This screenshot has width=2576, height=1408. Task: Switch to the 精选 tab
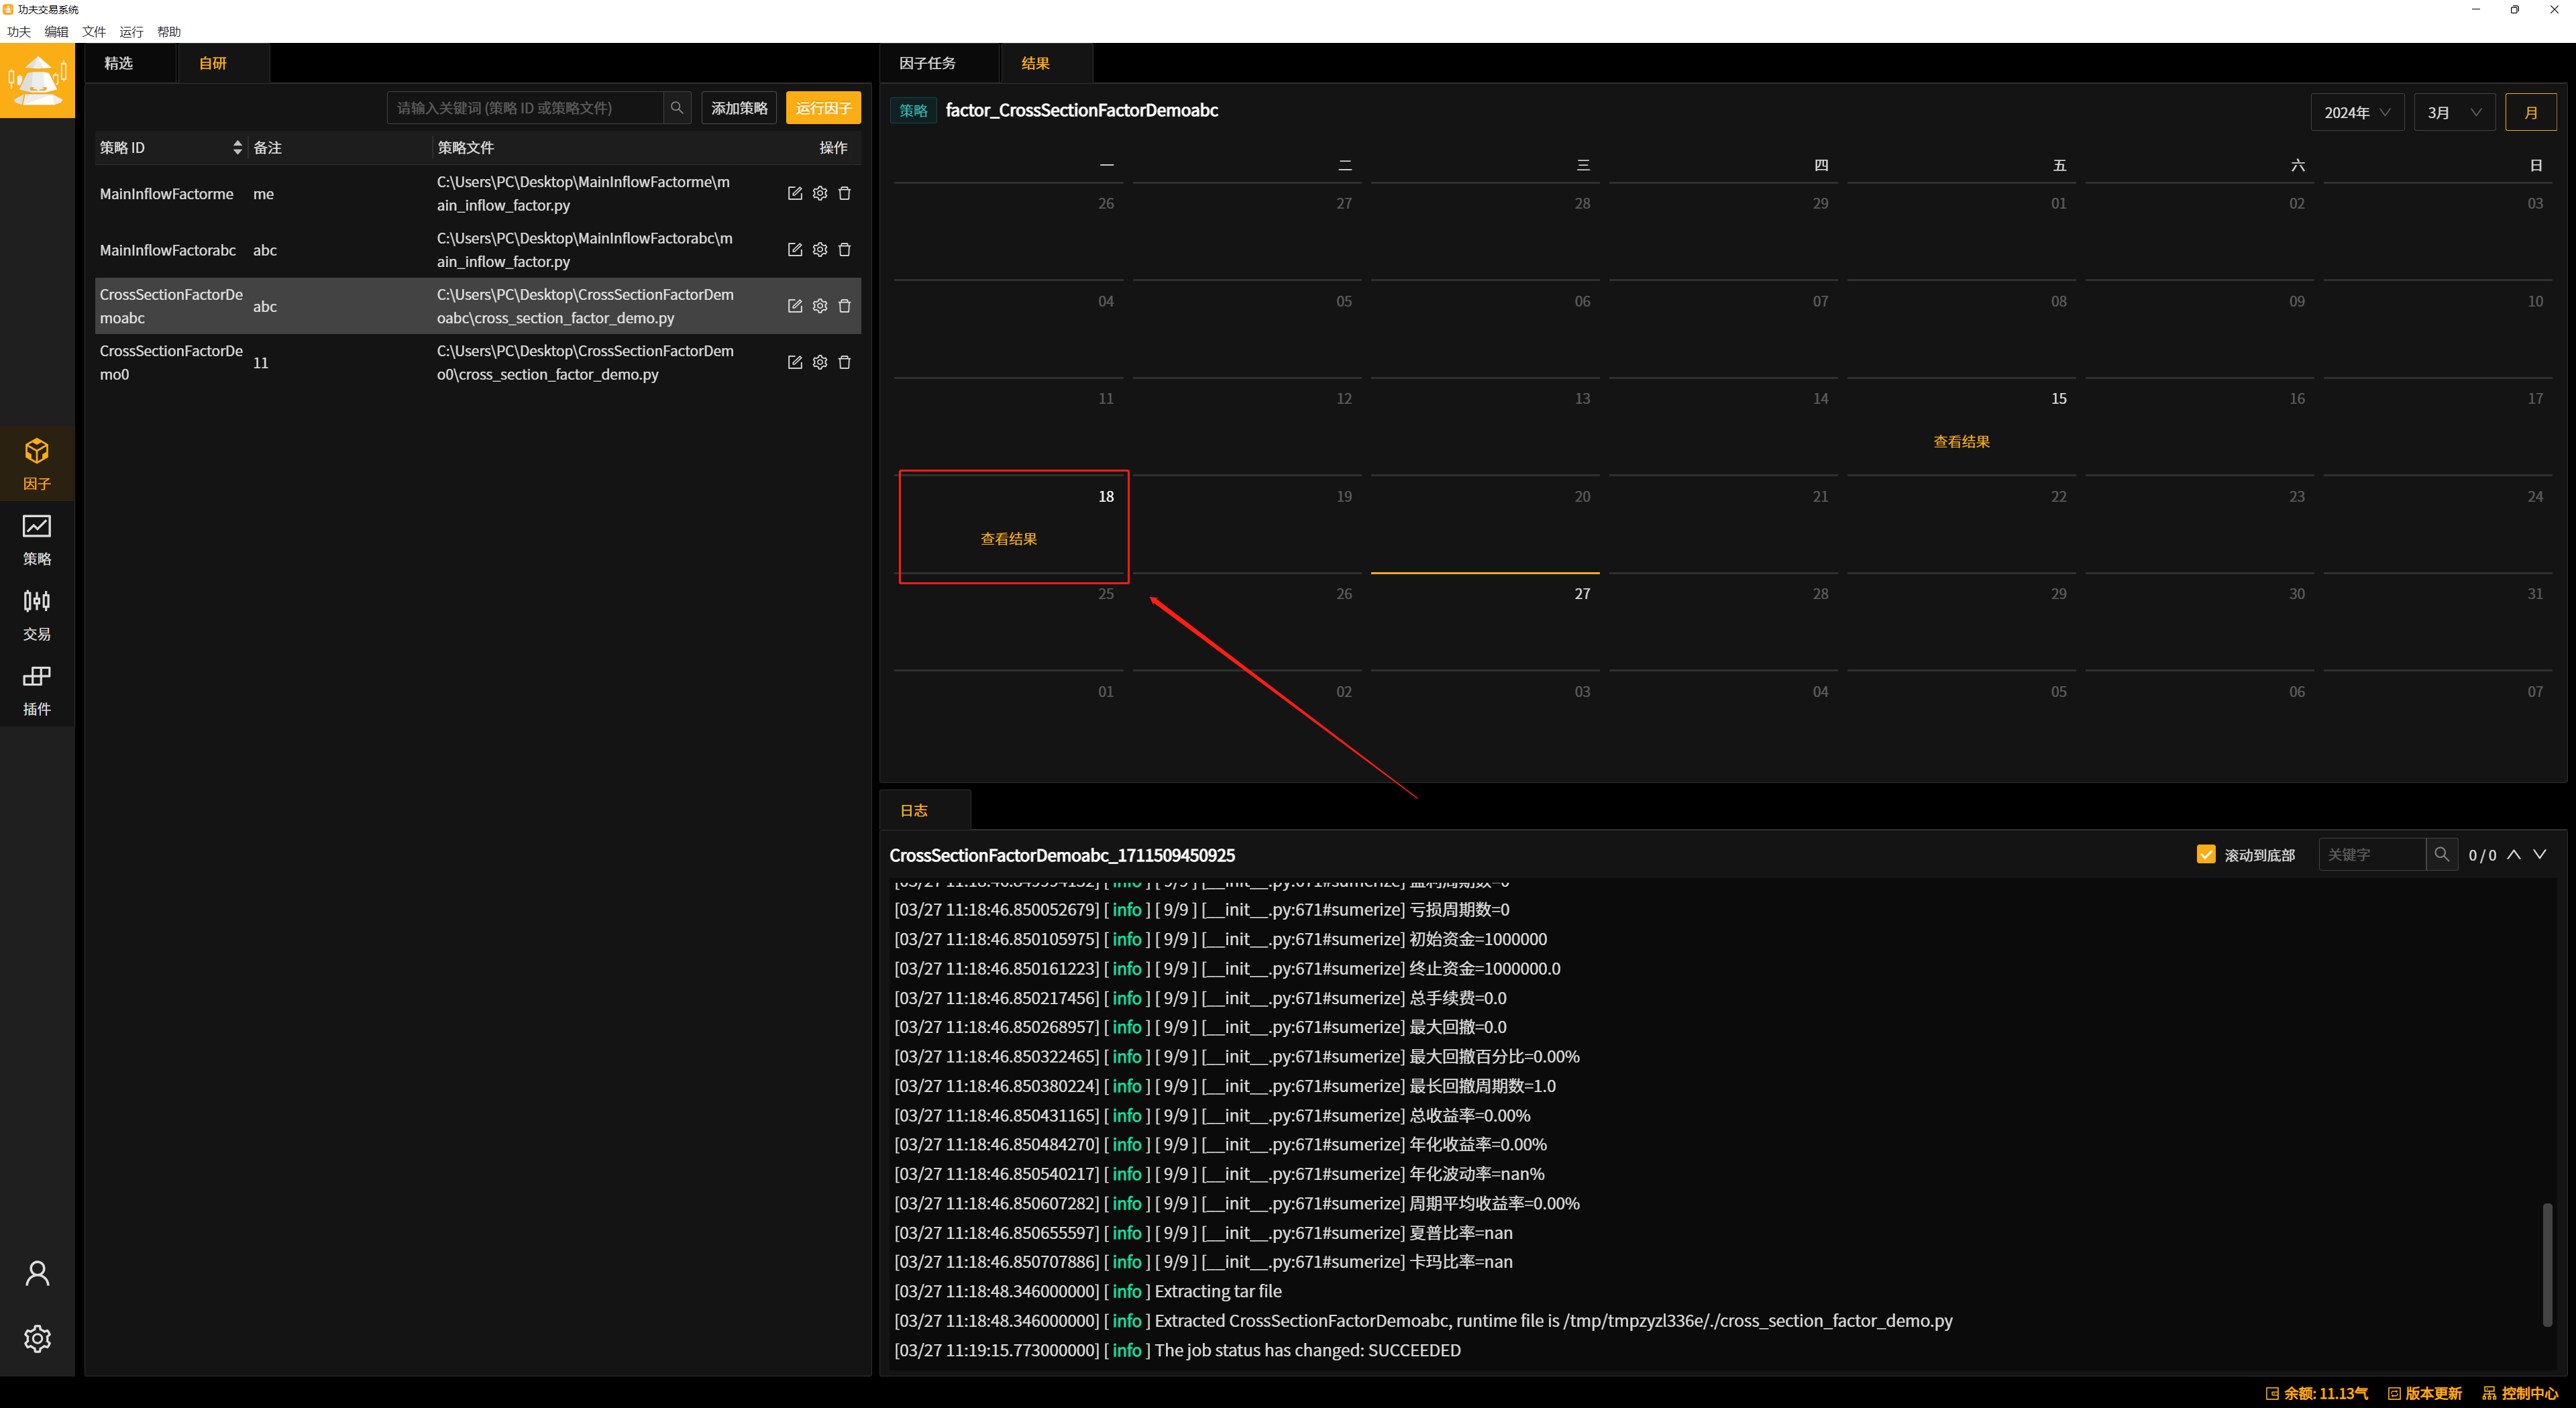[119, 63]
